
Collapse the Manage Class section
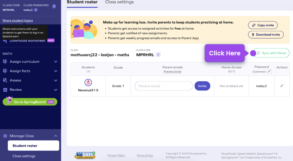pyautogui.click(x=55, y=136)
